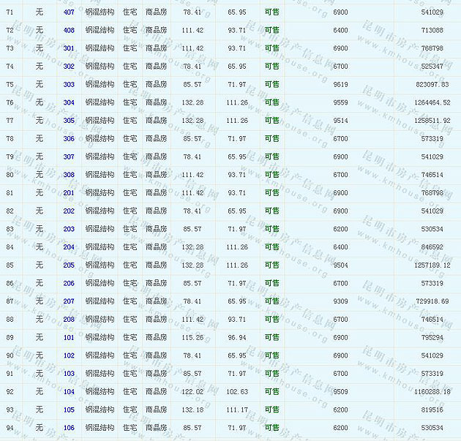461x441 pixels.
Task: Click unit price 9309 cell
Action: click(340, 301)
